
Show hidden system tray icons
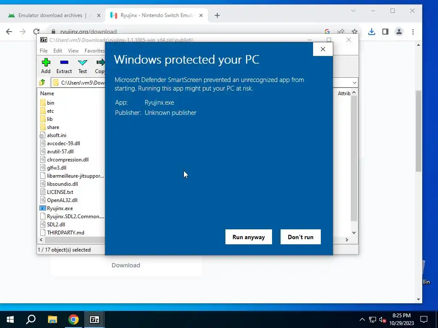(x=362, y=319)
